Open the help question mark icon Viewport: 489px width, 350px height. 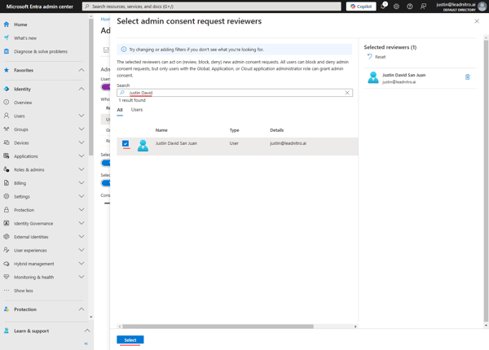point(410,7)
